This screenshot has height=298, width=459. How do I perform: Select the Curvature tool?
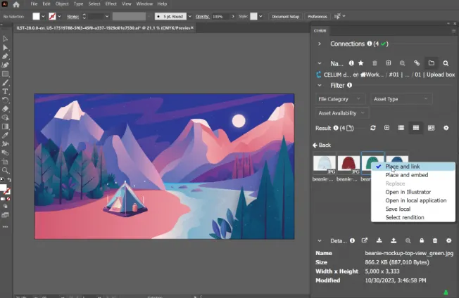tap(5, 65)
